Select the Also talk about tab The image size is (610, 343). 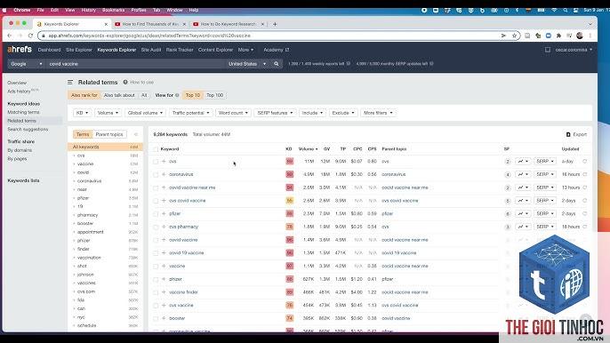pyautogui.click(x=119, y=95)
